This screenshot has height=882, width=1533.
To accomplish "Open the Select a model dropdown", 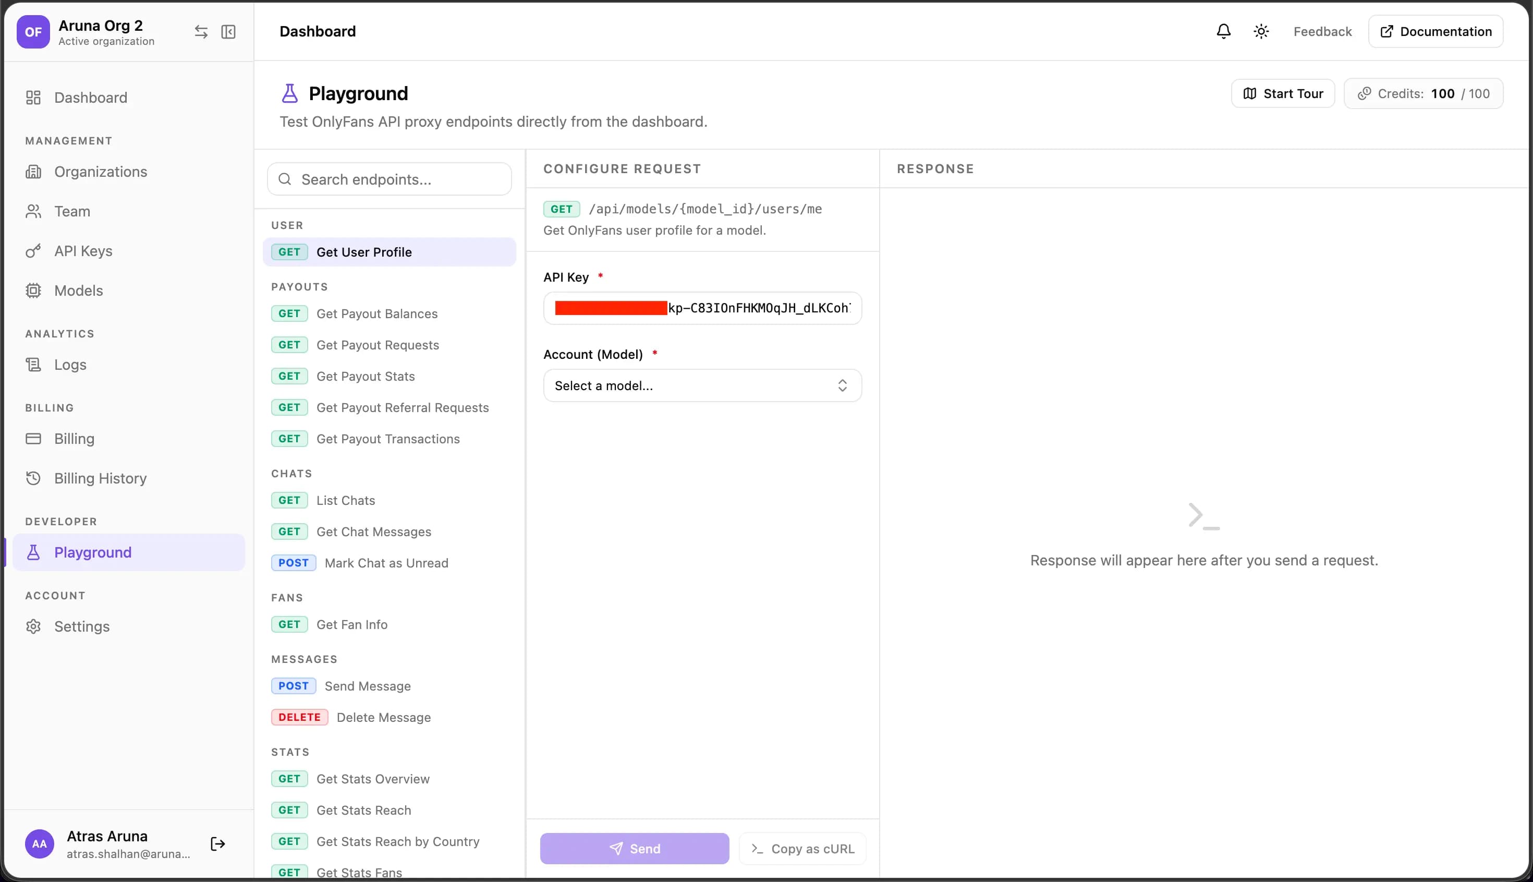I will 702,386.
